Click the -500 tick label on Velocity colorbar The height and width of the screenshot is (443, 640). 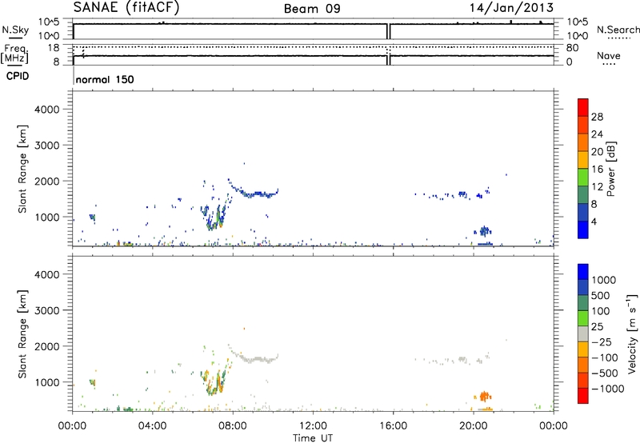point(605,373)
